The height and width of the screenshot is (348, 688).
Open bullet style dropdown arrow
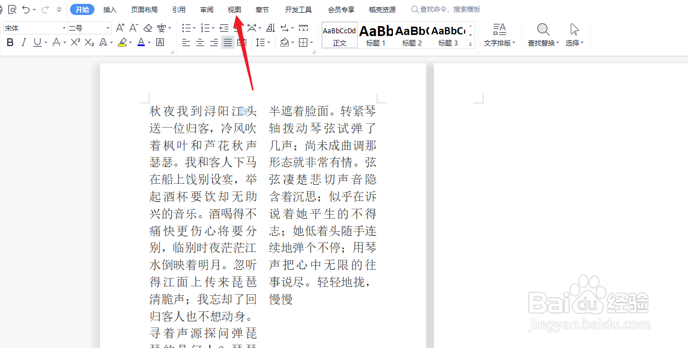[195, 28]
